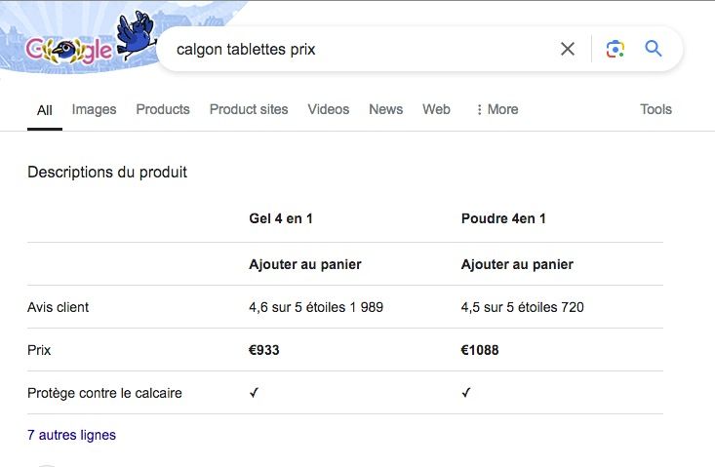This screenshot has width=715, height=467.
Task: Click Ajouter au panier under Gel 4 en 1
Action: pyautogui.click(x=305, y=264)
